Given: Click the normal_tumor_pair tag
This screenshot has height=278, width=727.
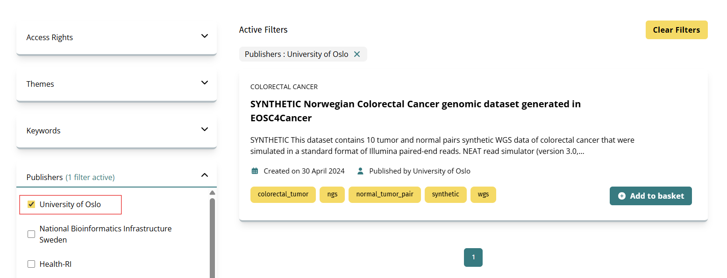Looking at the screenshot, I should click(385, 195).
